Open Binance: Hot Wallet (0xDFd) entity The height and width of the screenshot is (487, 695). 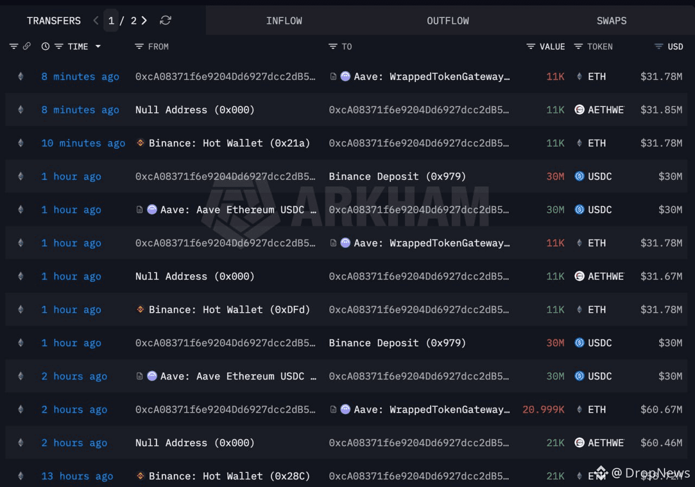pos(230,309)
